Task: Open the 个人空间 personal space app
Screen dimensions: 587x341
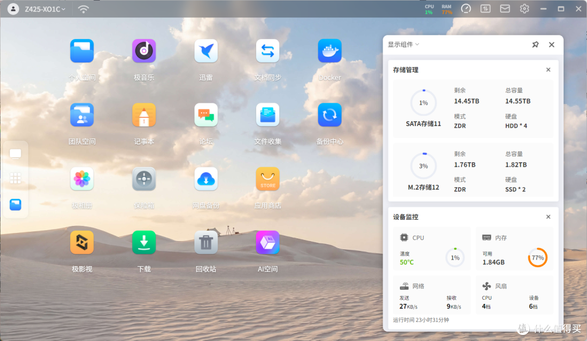Action: (x=82, y=51)
